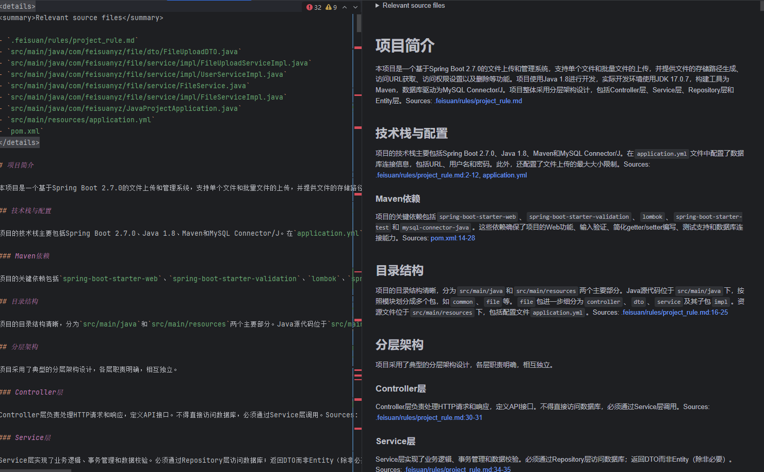Screen dimensions: 764x472
Task: Click the 目录结构 heading in preview
Action: click(x=399, y=271)
